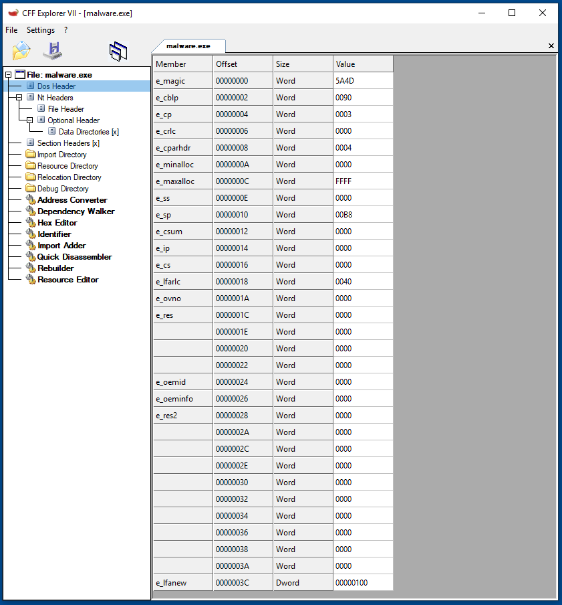The image size is (562, 605).
Task: Open Resource Directory label
Action: (67, 166)
